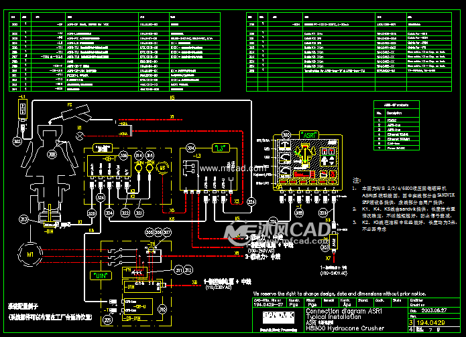Viewport: 466px width, 337px height.
Task: Click the Sandvik logo in title block
Action: (x=278, y=318)
